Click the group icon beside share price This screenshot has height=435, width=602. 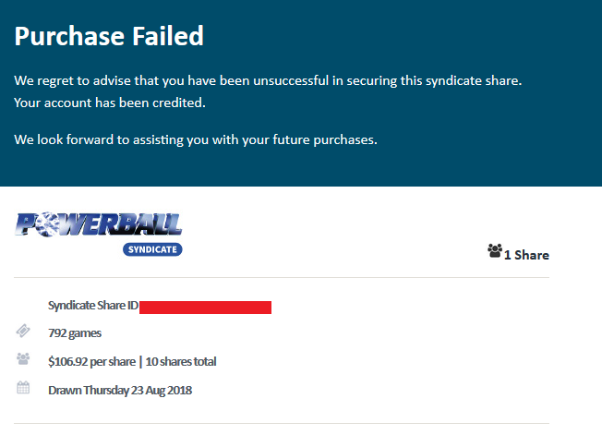coord(23,360)
